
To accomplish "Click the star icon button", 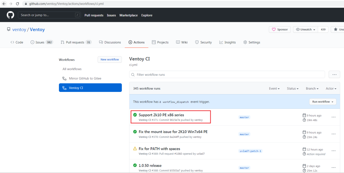I will 336,29.
